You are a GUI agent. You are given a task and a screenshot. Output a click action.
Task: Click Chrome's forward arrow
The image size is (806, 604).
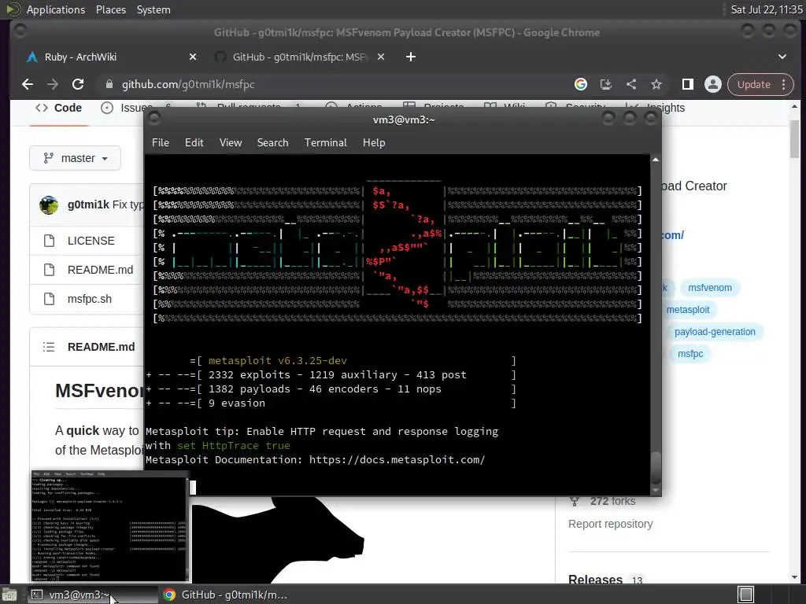(53, 84)
